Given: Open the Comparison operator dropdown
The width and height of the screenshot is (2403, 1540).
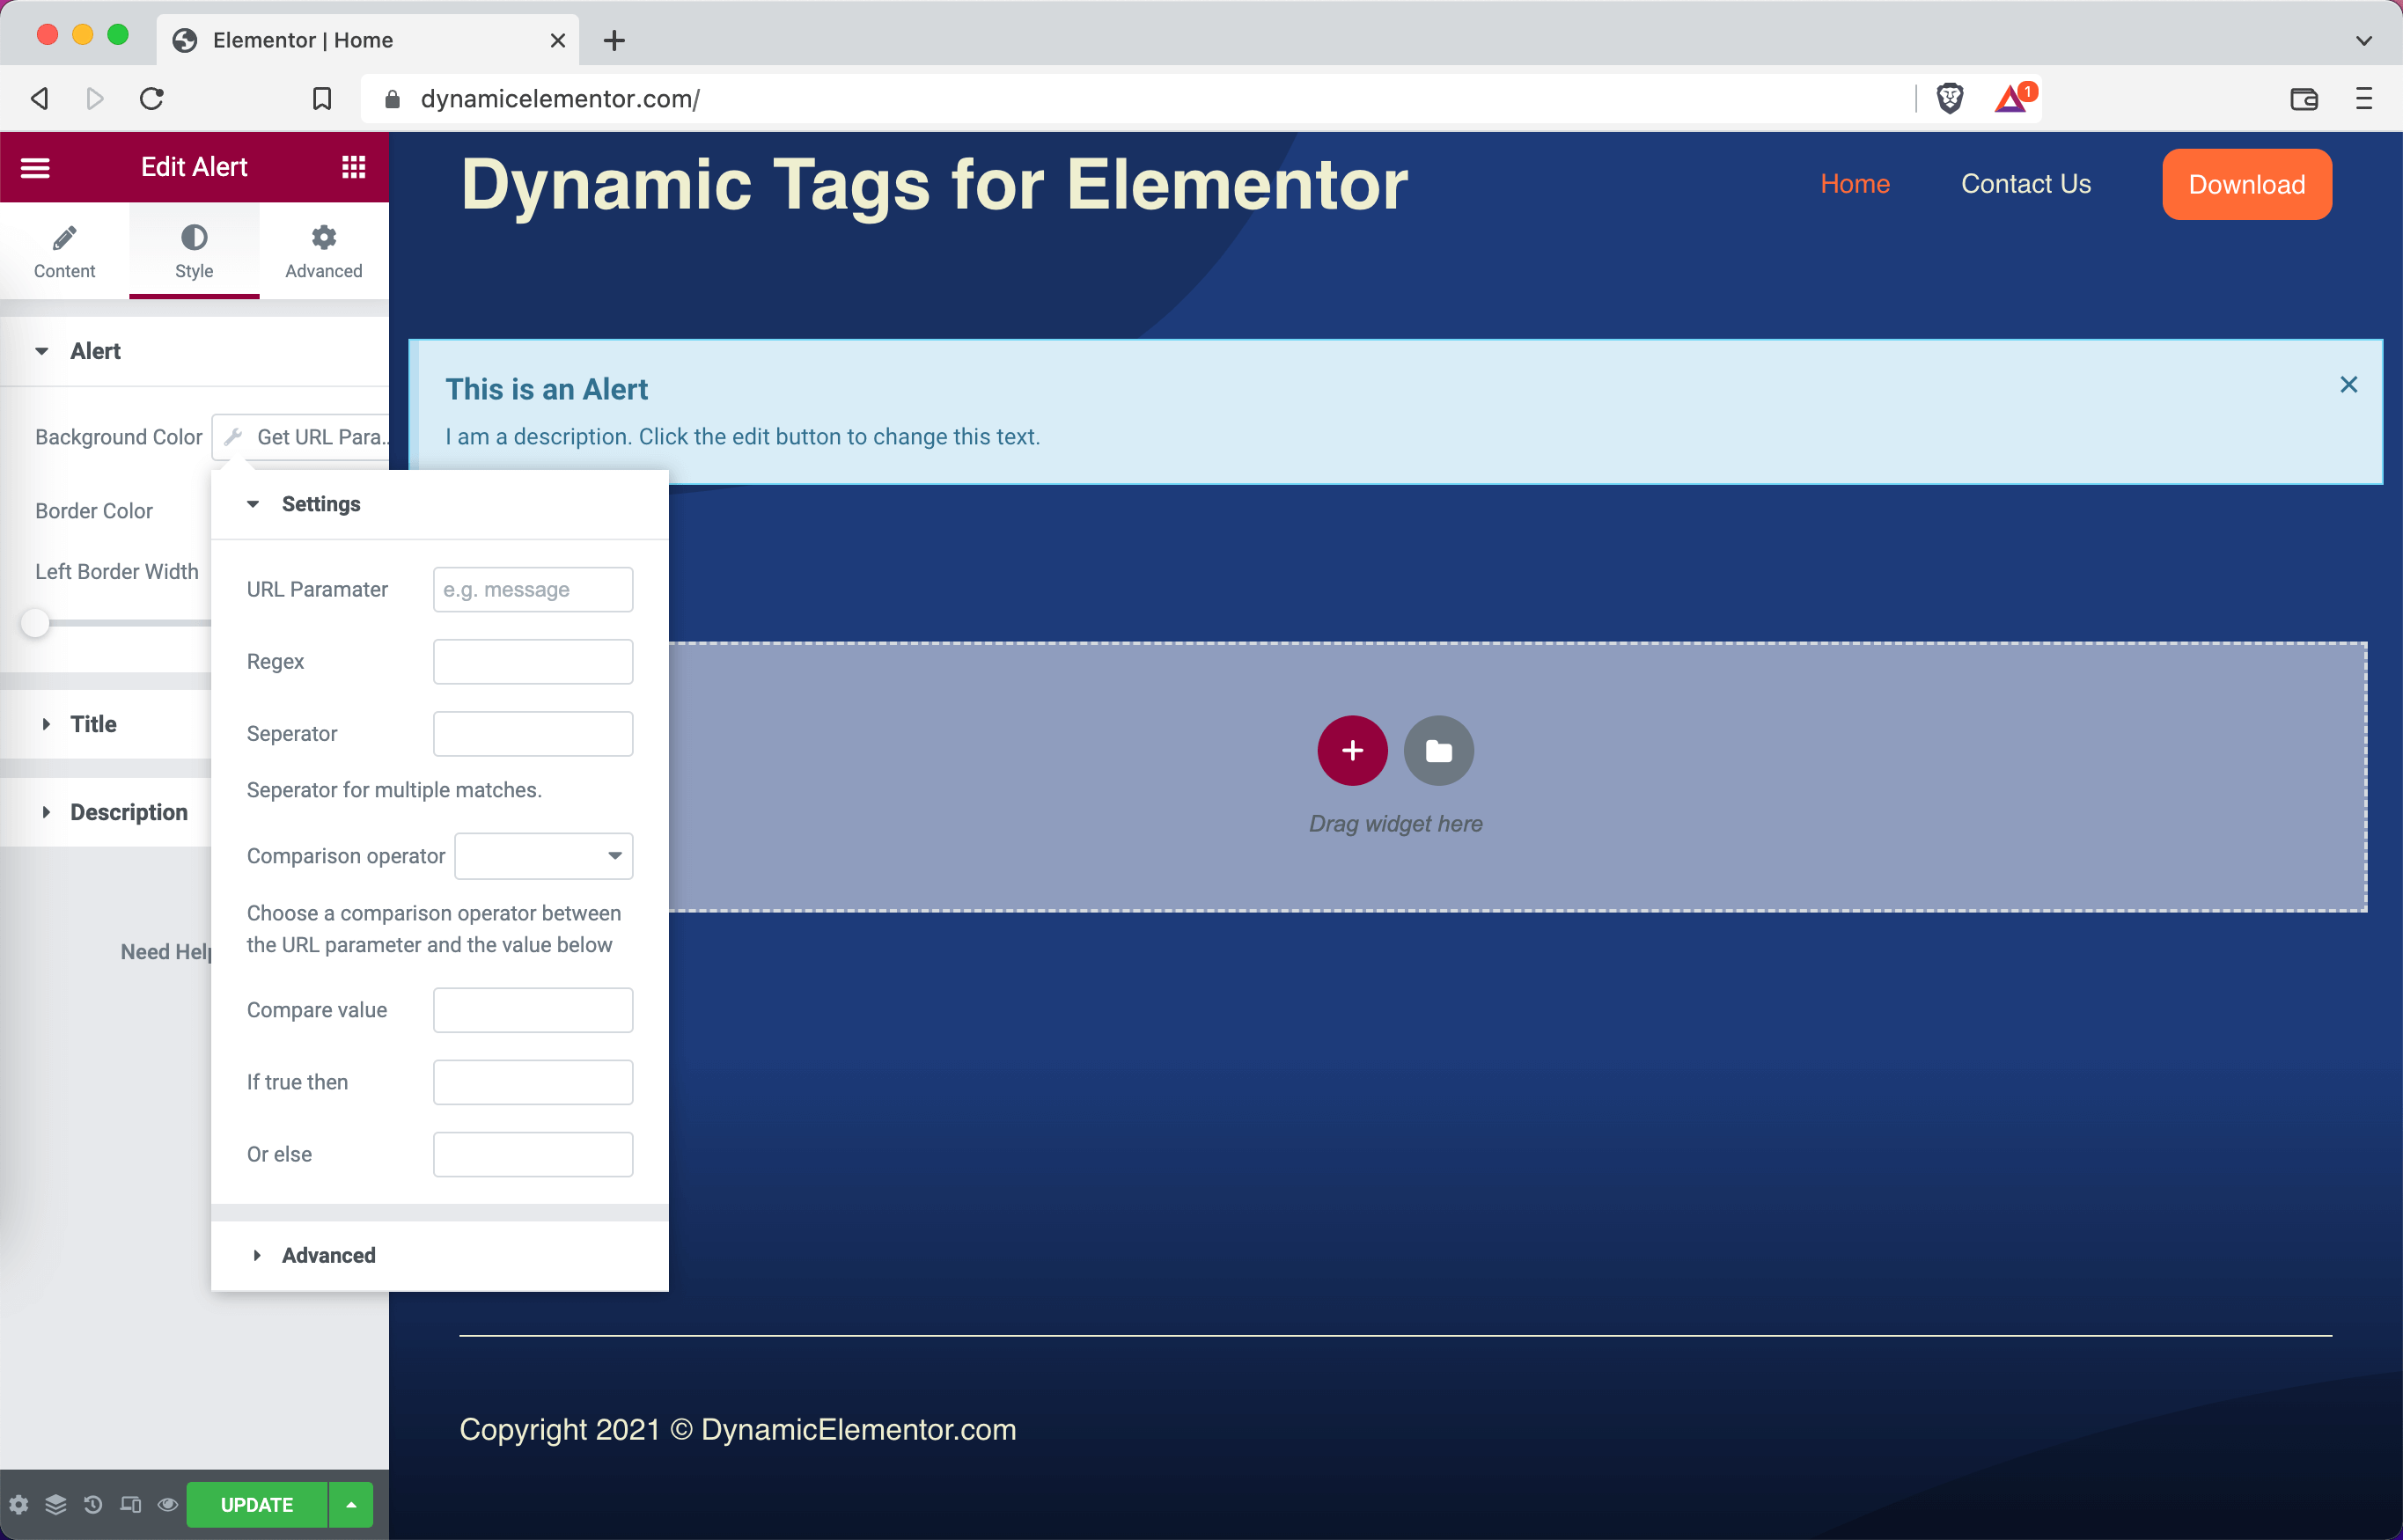Looking at the screenshot, I should [x=544, y=856].
